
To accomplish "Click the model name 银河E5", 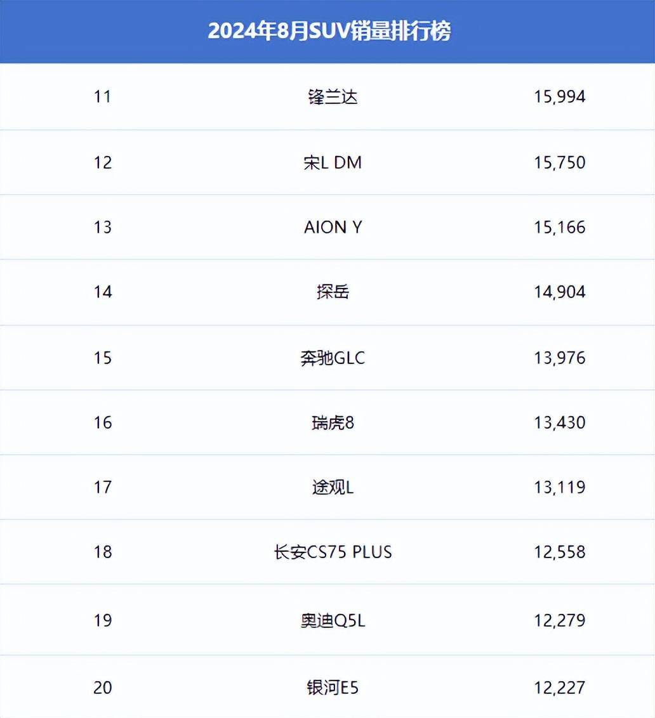I will click(333, 688).
